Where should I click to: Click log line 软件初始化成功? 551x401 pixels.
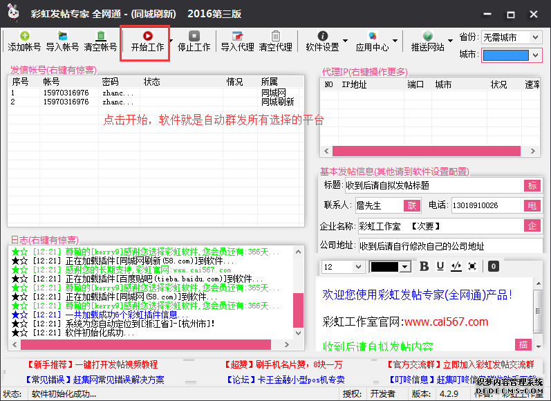(x=73, y=333)
